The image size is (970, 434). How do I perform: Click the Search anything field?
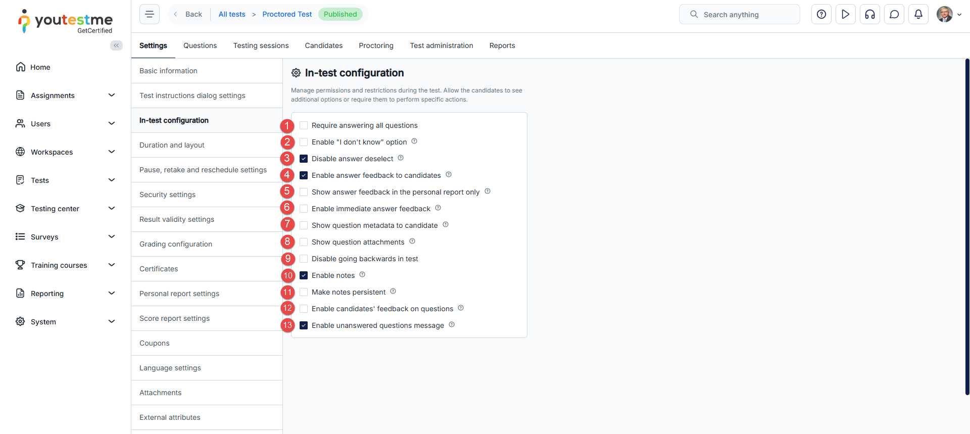[x=740, y=14]
